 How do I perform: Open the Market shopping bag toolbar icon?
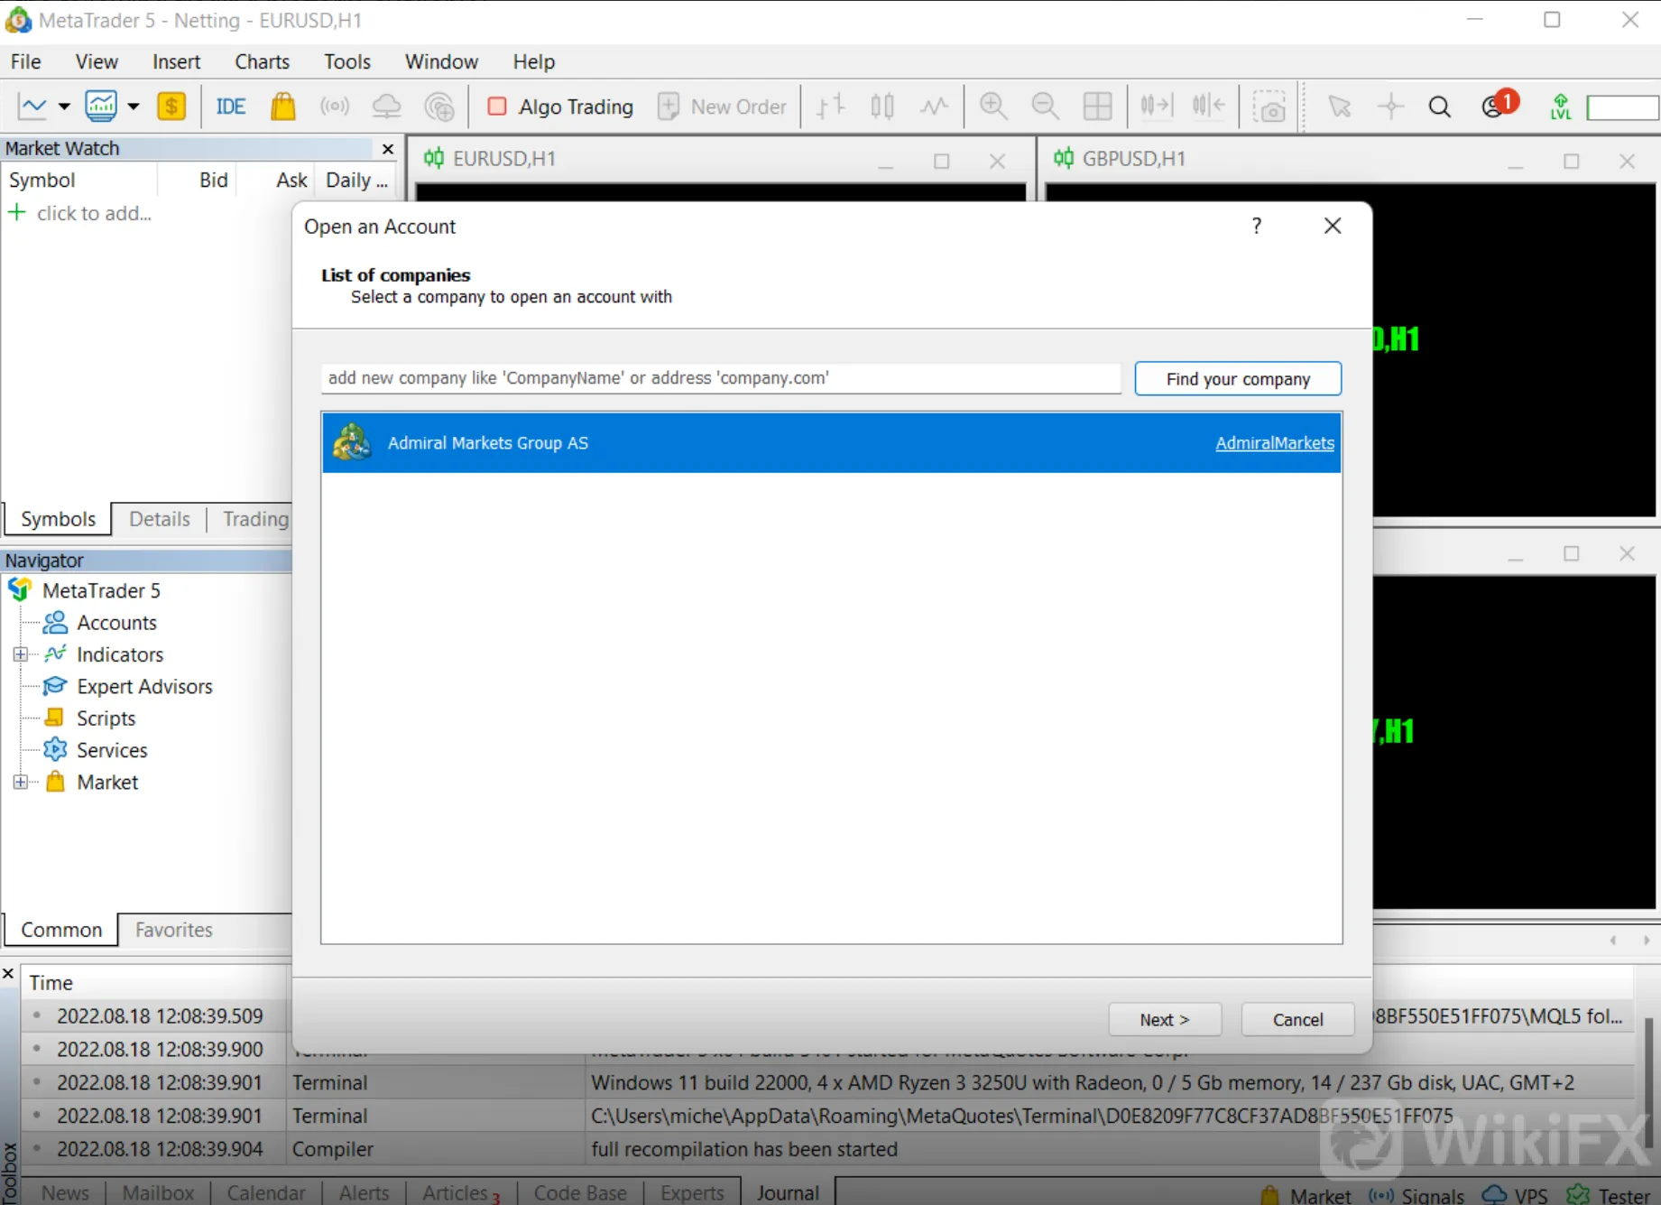(x=283, y=107)
